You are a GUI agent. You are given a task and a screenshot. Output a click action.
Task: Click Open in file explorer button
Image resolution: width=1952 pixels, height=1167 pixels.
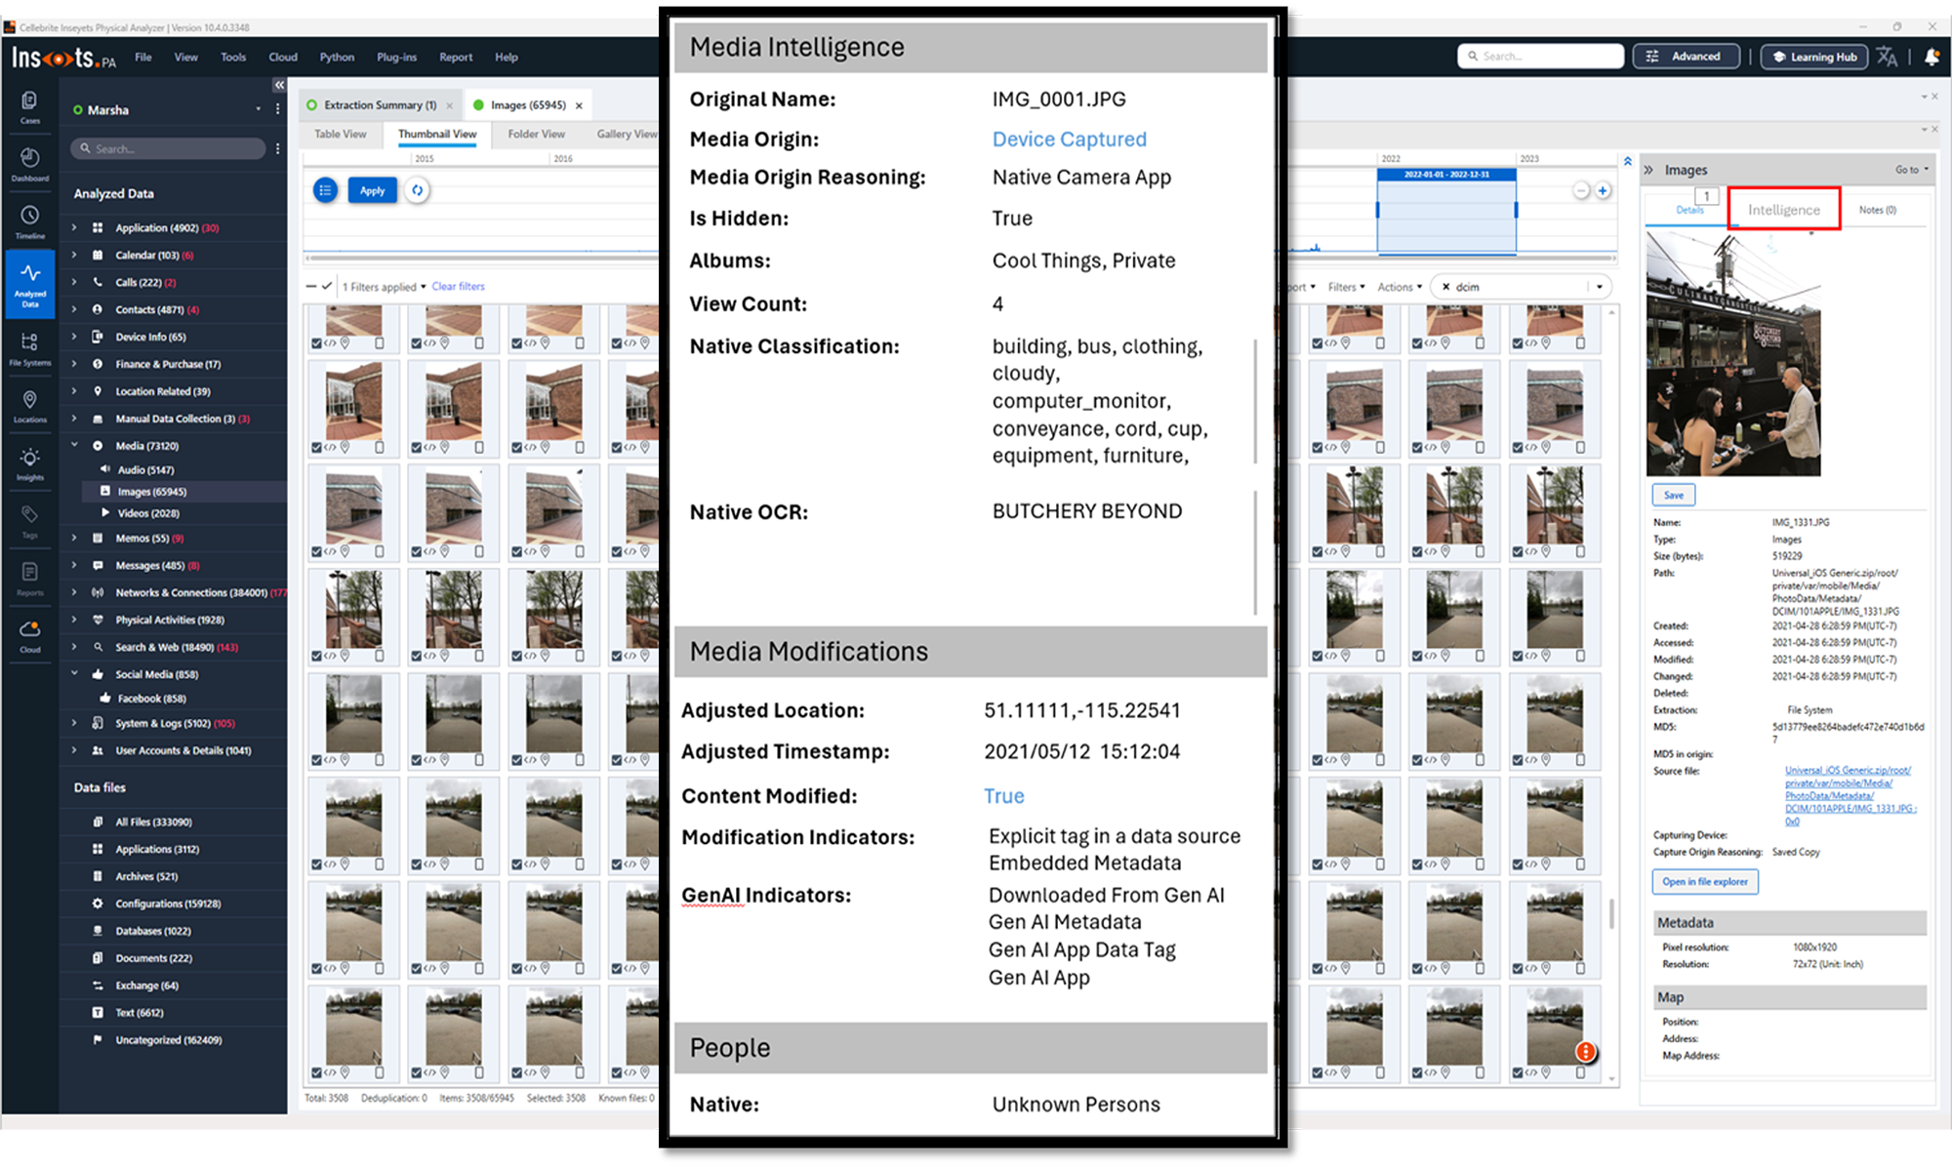pos(1705,882)
